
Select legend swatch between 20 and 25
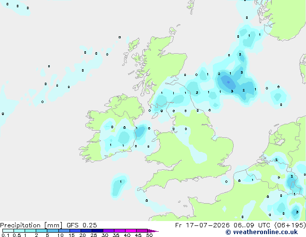point(86,231)
